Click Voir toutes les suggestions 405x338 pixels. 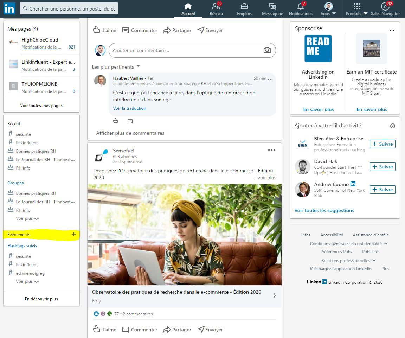click(x=324, y=210)
